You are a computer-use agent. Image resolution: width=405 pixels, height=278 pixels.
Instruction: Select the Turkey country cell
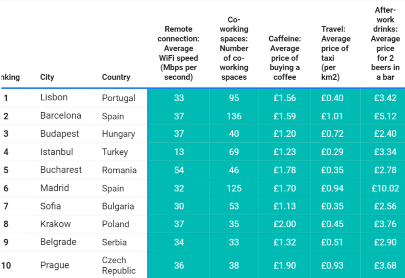115,152
